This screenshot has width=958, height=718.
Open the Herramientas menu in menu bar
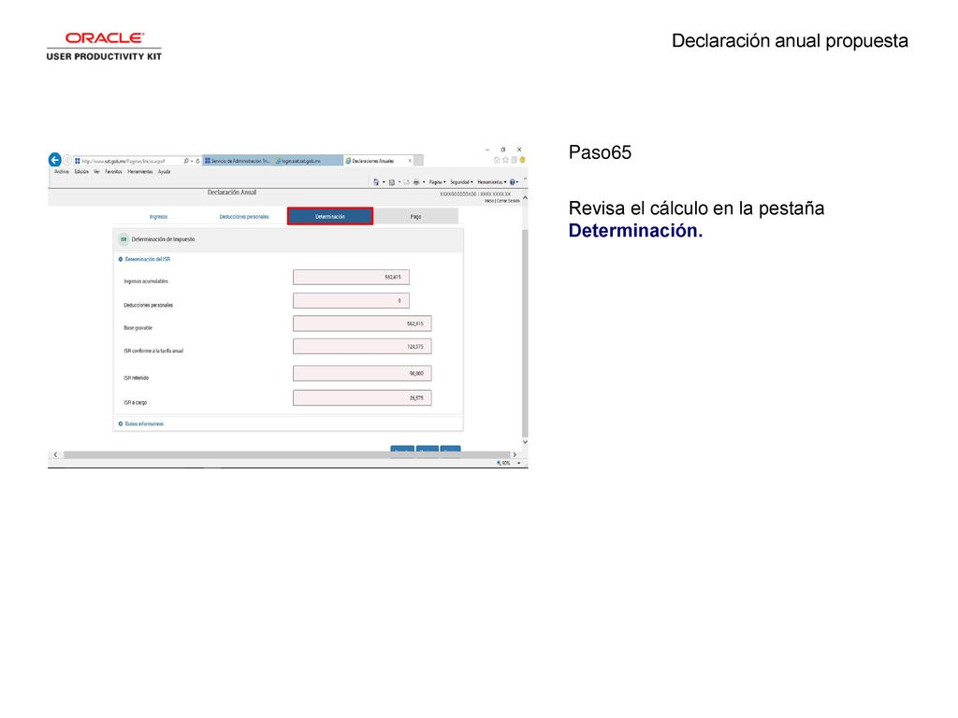click(x=140, y=172)
